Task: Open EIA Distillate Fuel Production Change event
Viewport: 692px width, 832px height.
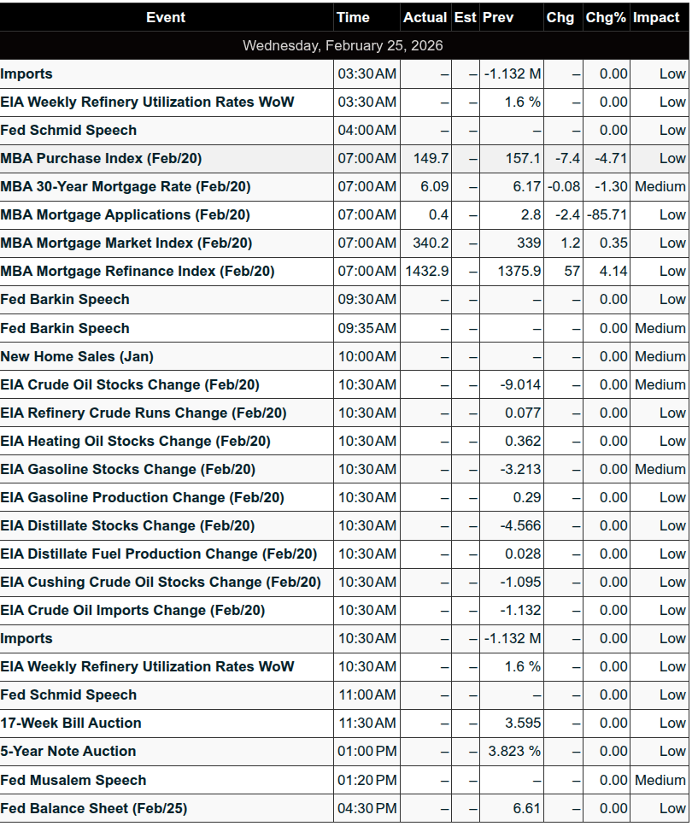Action: [158, 554]
